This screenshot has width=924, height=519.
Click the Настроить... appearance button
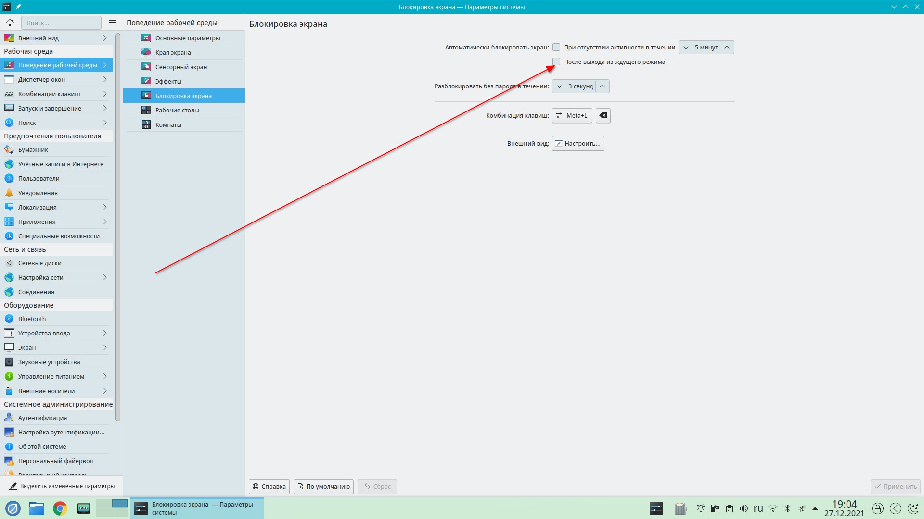578,143
